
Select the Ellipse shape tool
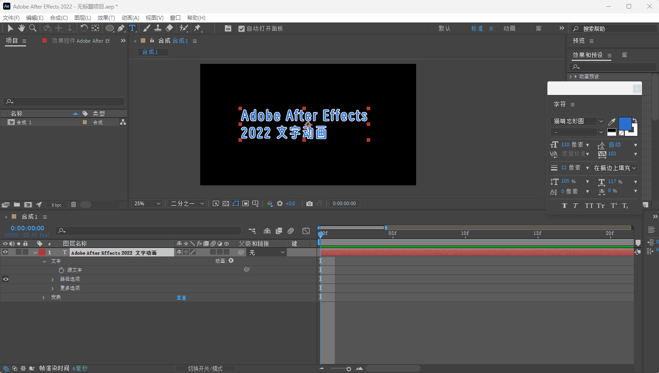109,28
